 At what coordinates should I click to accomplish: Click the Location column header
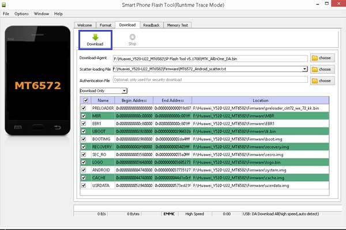click(x=261, y=101)
